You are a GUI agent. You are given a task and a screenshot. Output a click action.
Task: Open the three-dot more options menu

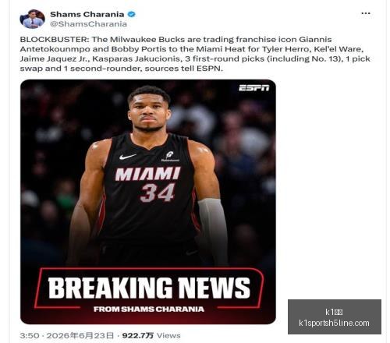point(366,13)
